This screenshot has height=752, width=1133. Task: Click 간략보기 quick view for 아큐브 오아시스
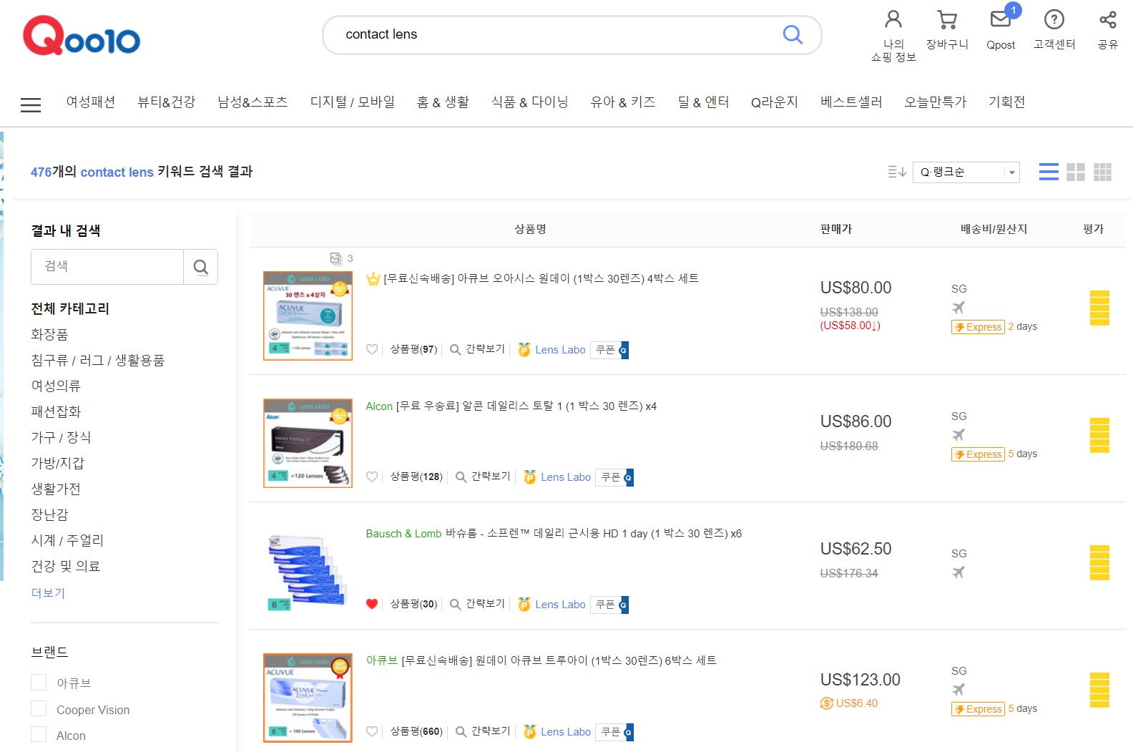coord(477,349)
